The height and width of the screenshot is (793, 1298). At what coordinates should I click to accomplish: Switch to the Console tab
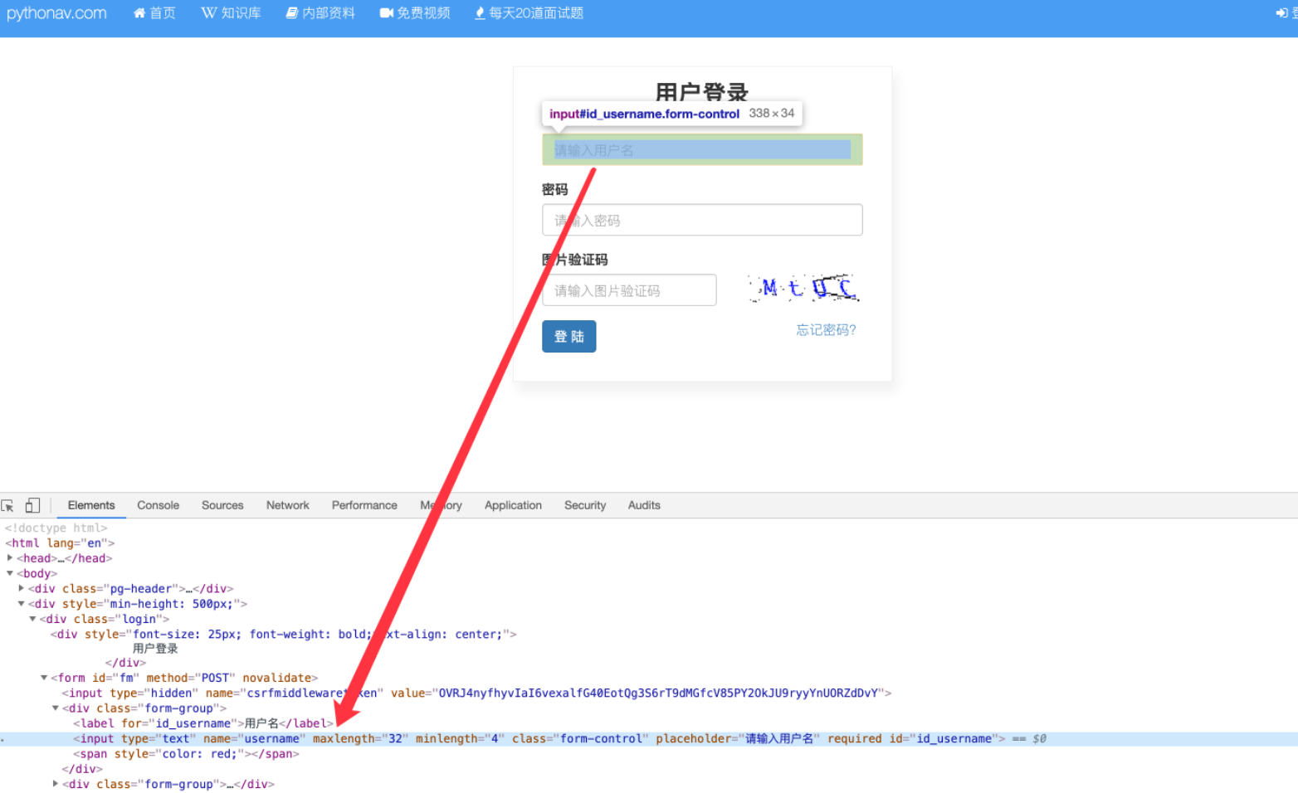point(158,505)
